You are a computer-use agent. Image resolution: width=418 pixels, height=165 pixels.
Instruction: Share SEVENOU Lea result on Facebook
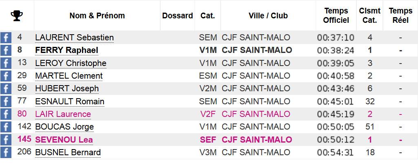[6, 140]
